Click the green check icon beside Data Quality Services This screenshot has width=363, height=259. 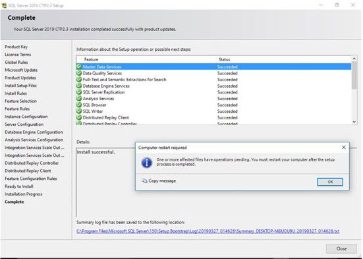click(79, 73)
